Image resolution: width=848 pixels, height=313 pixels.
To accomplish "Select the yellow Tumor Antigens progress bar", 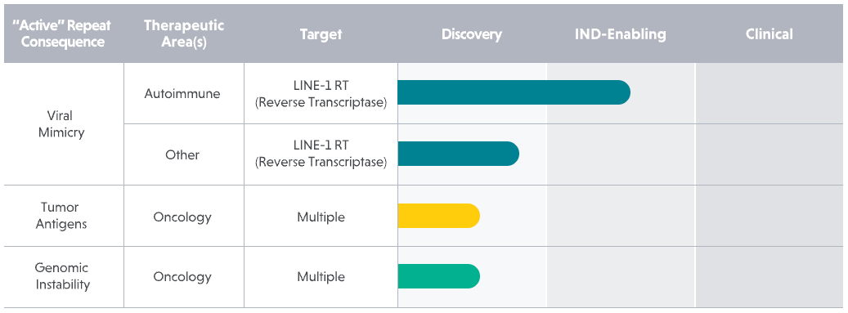I will pyautogui.click(x=438, y=216).
